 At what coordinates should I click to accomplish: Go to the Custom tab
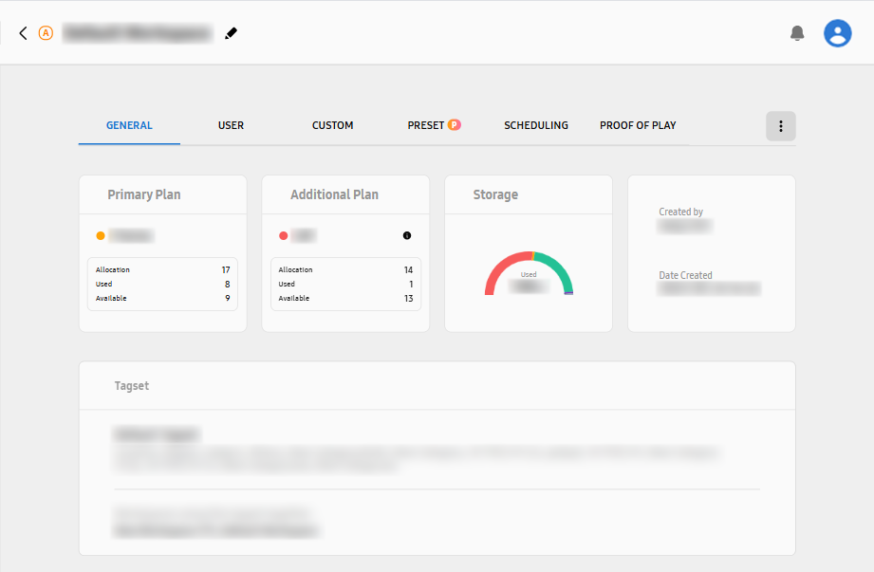tap(332, 125)
